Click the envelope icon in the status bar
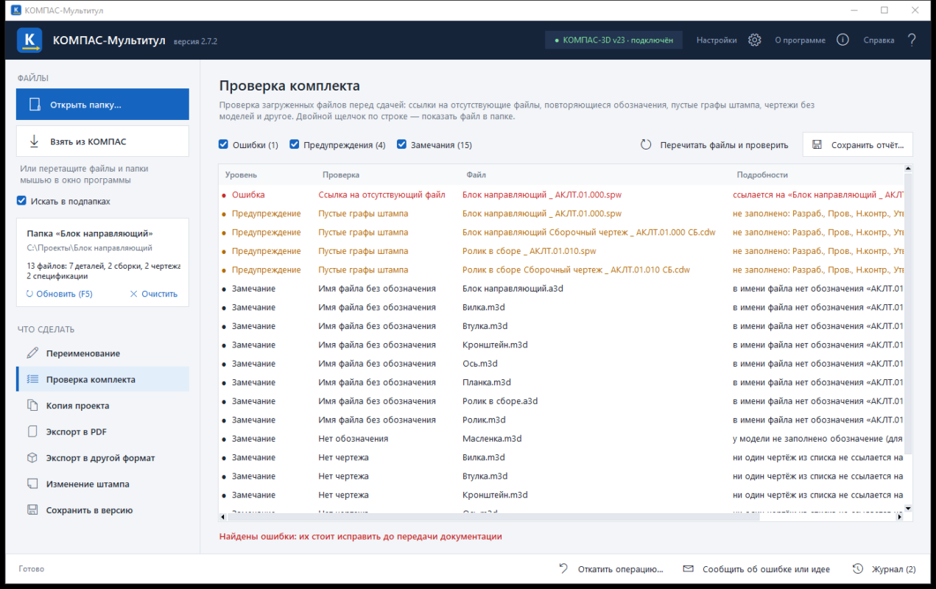Image resolution: width=936 pixels, height=589 pixels. tap(688, 568)
